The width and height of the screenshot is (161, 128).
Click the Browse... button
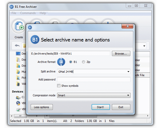tap(121, 54)
